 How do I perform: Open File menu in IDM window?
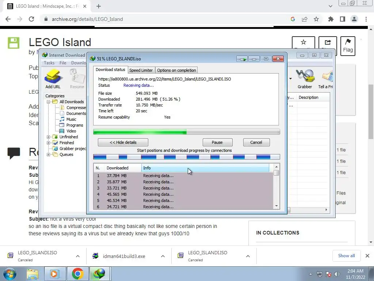63,63
